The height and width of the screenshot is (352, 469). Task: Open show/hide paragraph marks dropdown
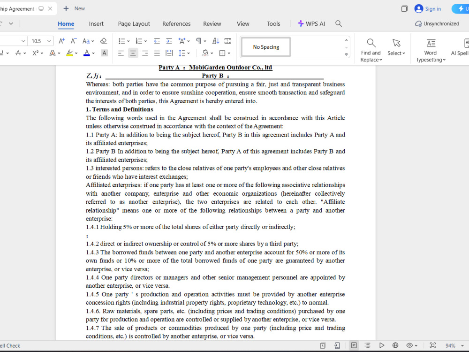coord(205,41)
